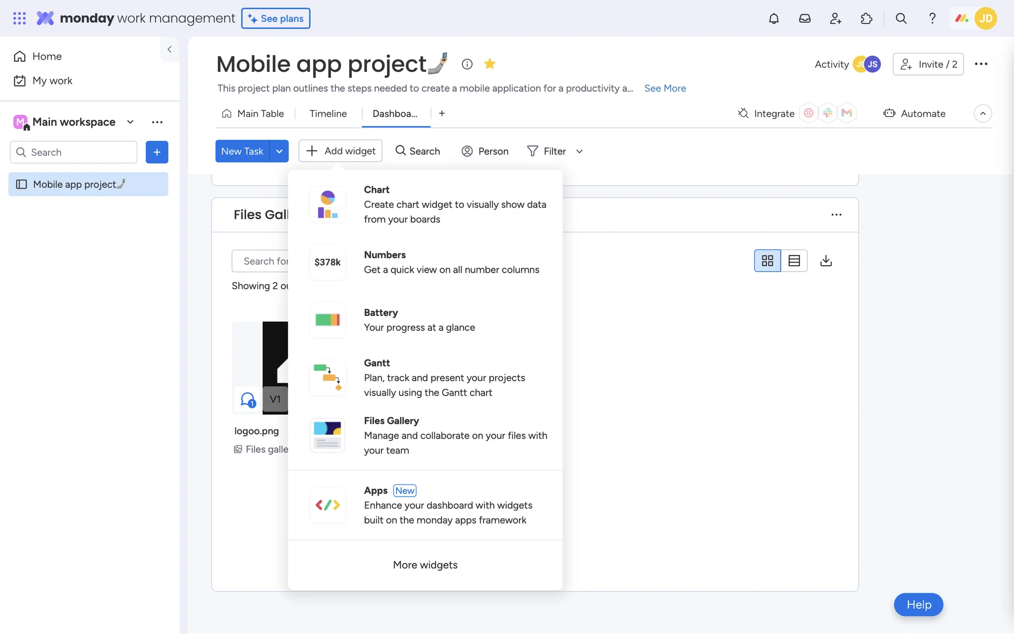1014x634 pixels.
Task: Toggle the favorite star for this board
Action: pos(490,64)
